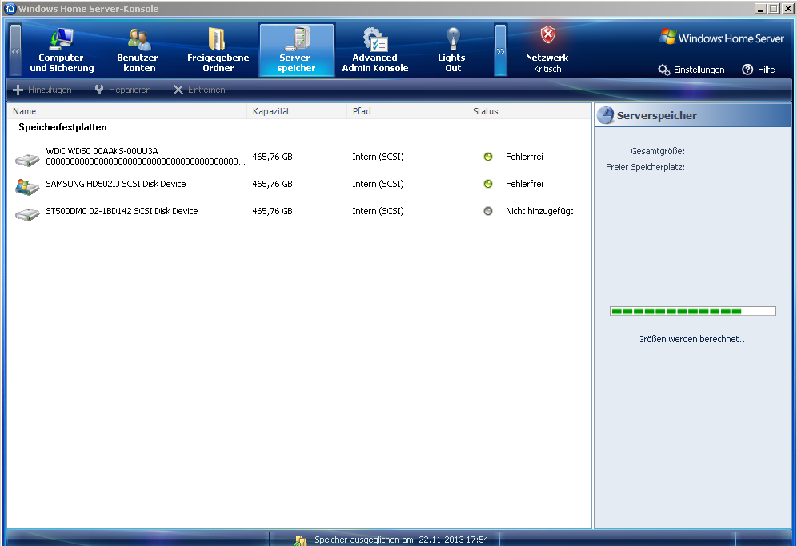Click the Einstellungen gear icon

point(664,70)
